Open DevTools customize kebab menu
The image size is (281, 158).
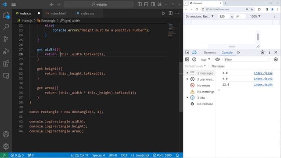[x=270, y=52]
